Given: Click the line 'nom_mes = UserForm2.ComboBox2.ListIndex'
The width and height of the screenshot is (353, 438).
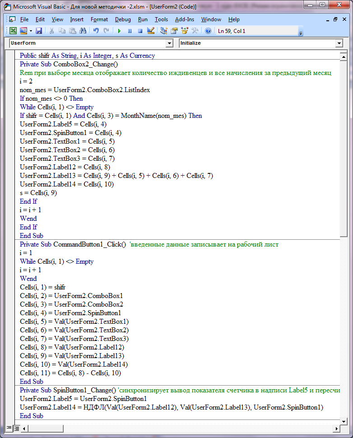Looking at the screenshot, I should (84, 90).
